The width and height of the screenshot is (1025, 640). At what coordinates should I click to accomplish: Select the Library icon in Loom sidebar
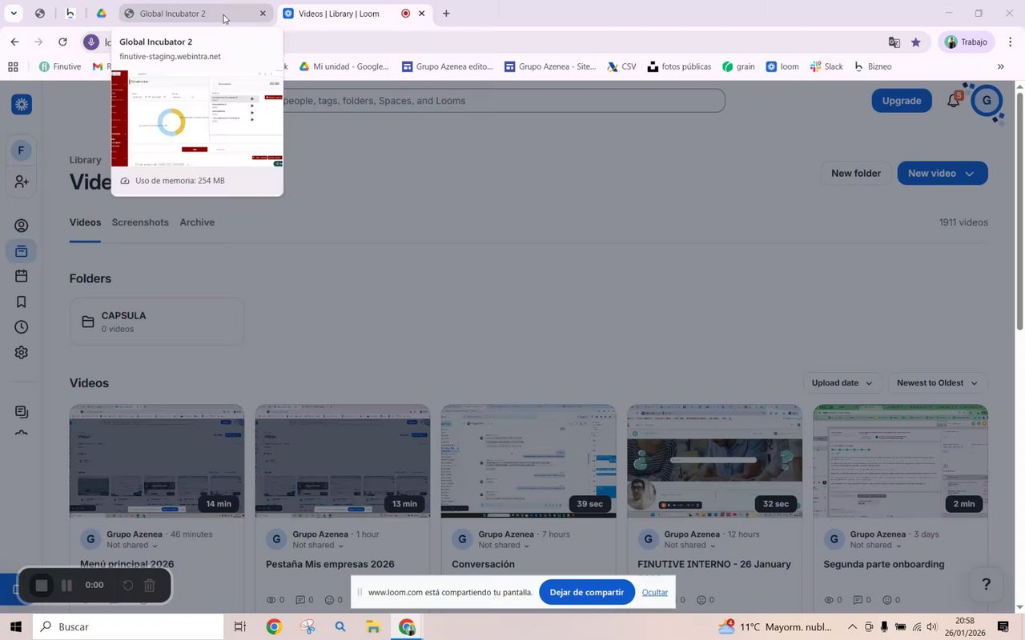(22, 251)
